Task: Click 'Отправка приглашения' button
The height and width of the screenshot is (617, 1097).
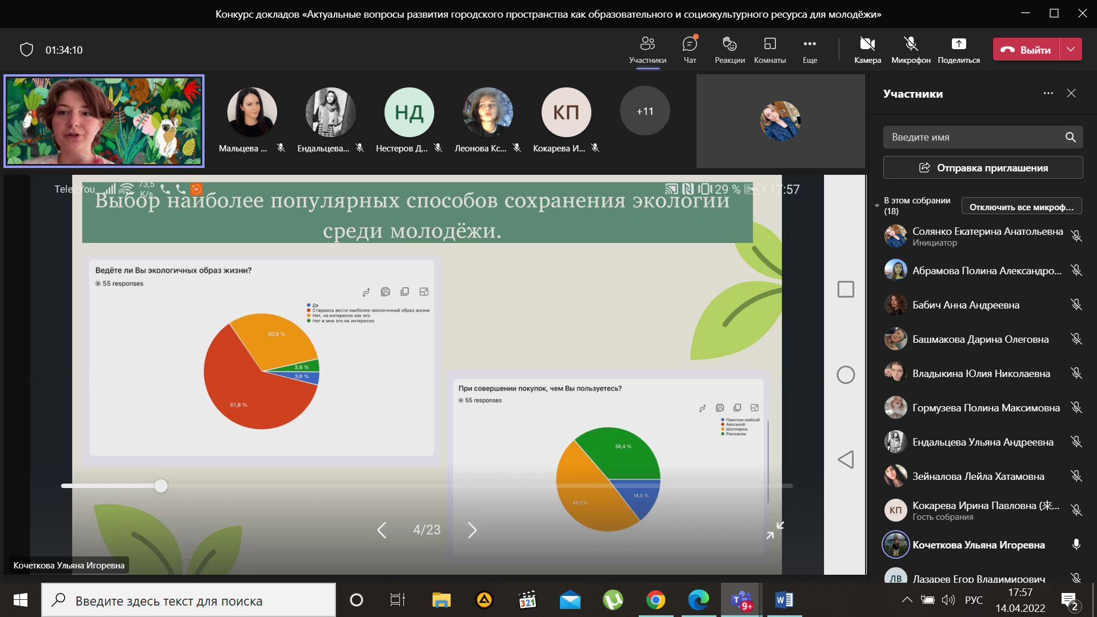Action: [983, 168]
